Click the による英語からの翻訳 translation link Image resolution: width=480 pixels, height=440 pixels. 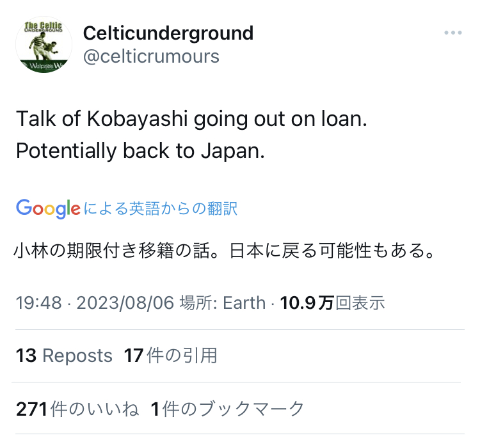pos(160,208)
